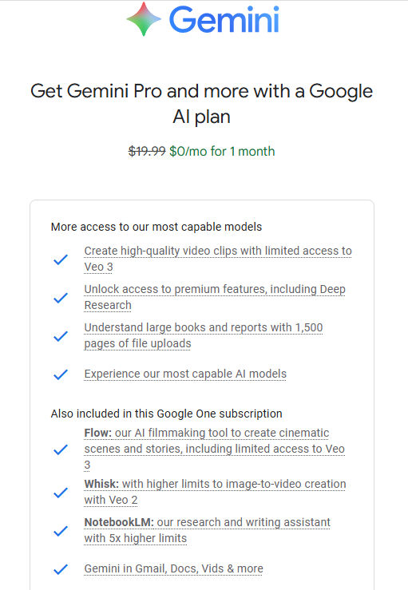Click the checkmark next to Gemini in Gmail

61,569
